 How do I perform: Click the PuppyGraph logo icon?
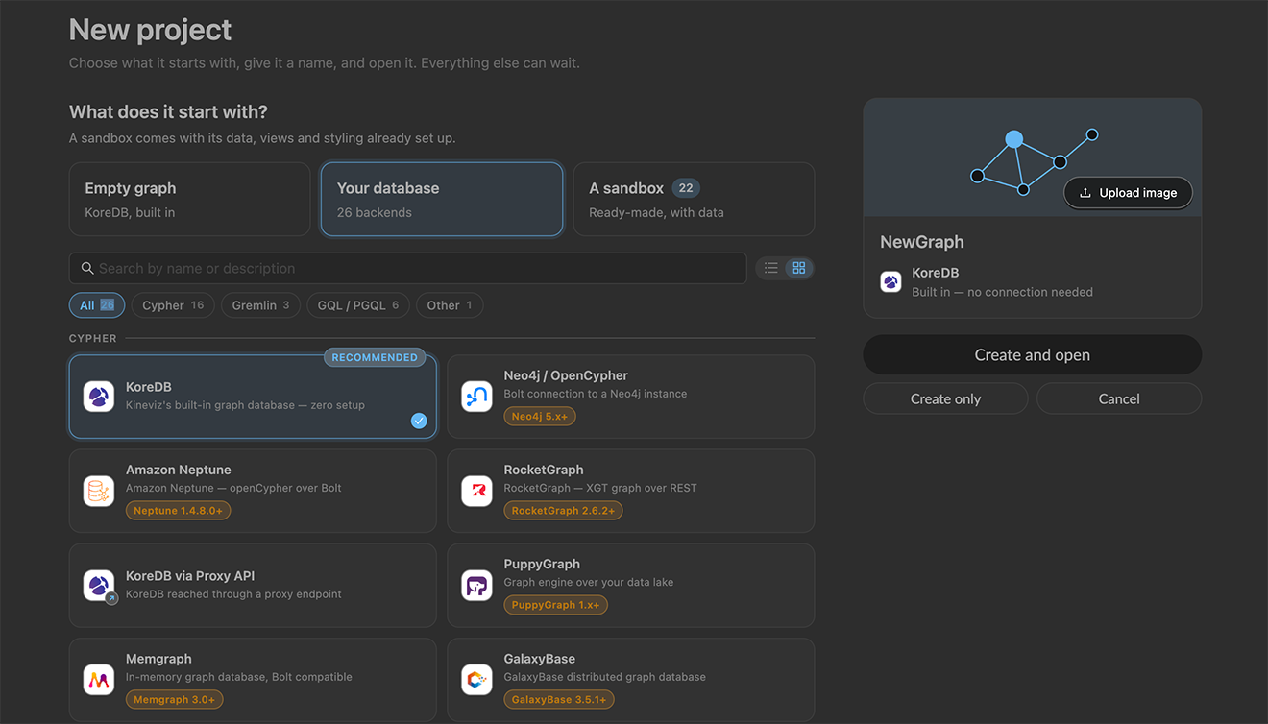coord(476,586)
